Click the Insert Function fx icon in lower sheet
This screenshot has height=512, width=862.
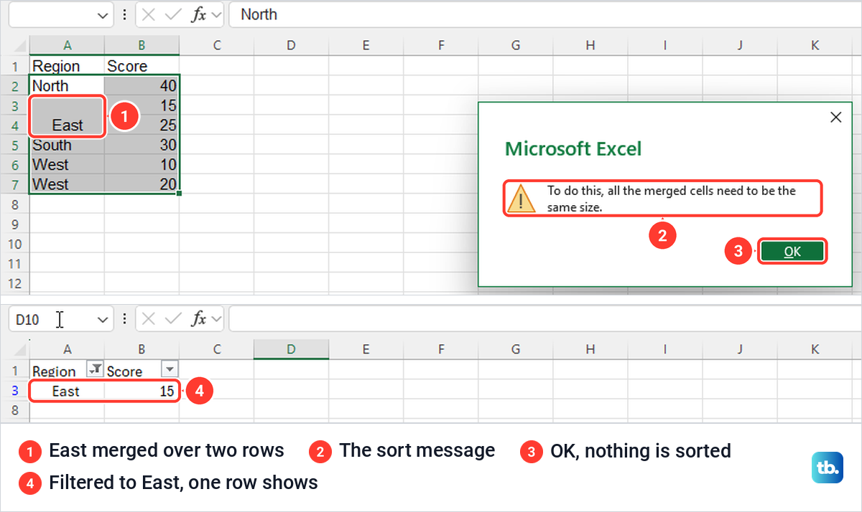[198, 318]
